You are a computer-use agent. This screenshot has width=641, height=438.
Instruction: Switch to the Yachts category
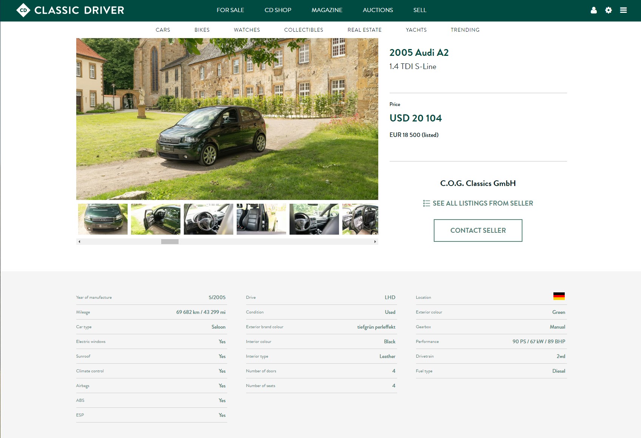[x=416, y=30]
